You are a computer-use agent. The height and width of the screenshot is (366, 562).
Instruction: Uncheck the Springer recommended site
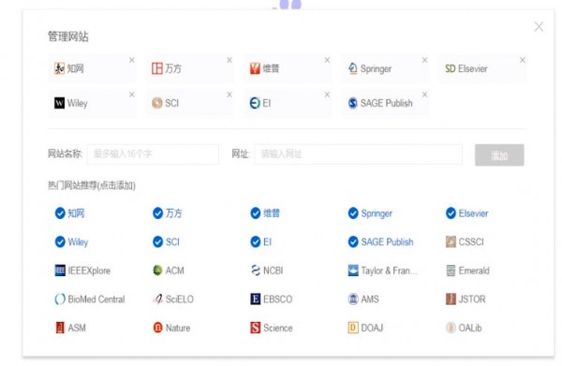tap(353, 213)
